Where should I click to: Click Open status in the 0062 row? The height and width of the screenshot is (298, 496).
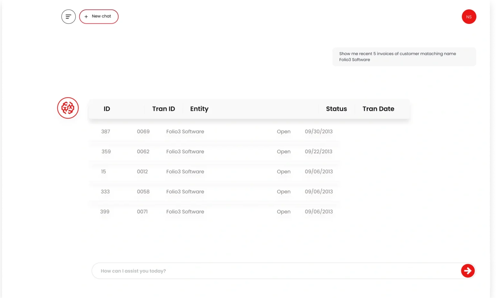tap(284, 152)
